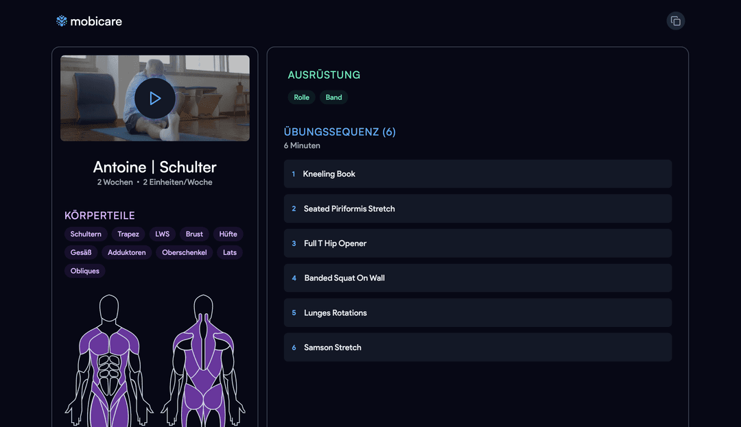The height and width of the screenshot is (427, 741).
Task: Click the Rolle equipment tag
Action: click(301, 97)
